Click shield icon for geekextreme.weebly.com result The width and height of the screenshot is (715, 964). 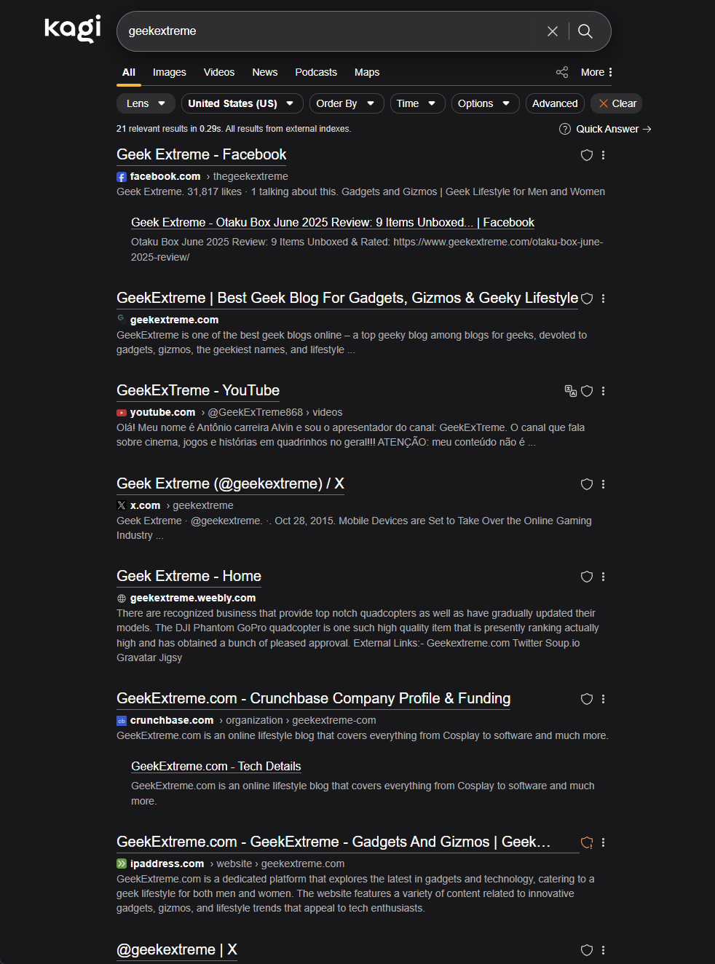coord(587,577)
